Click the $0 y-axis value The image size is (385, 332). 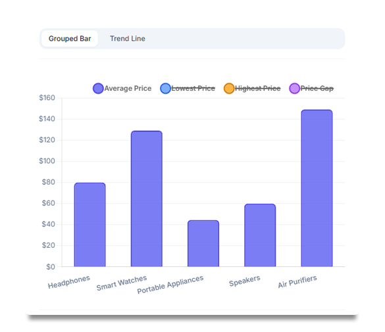point(51,267)
